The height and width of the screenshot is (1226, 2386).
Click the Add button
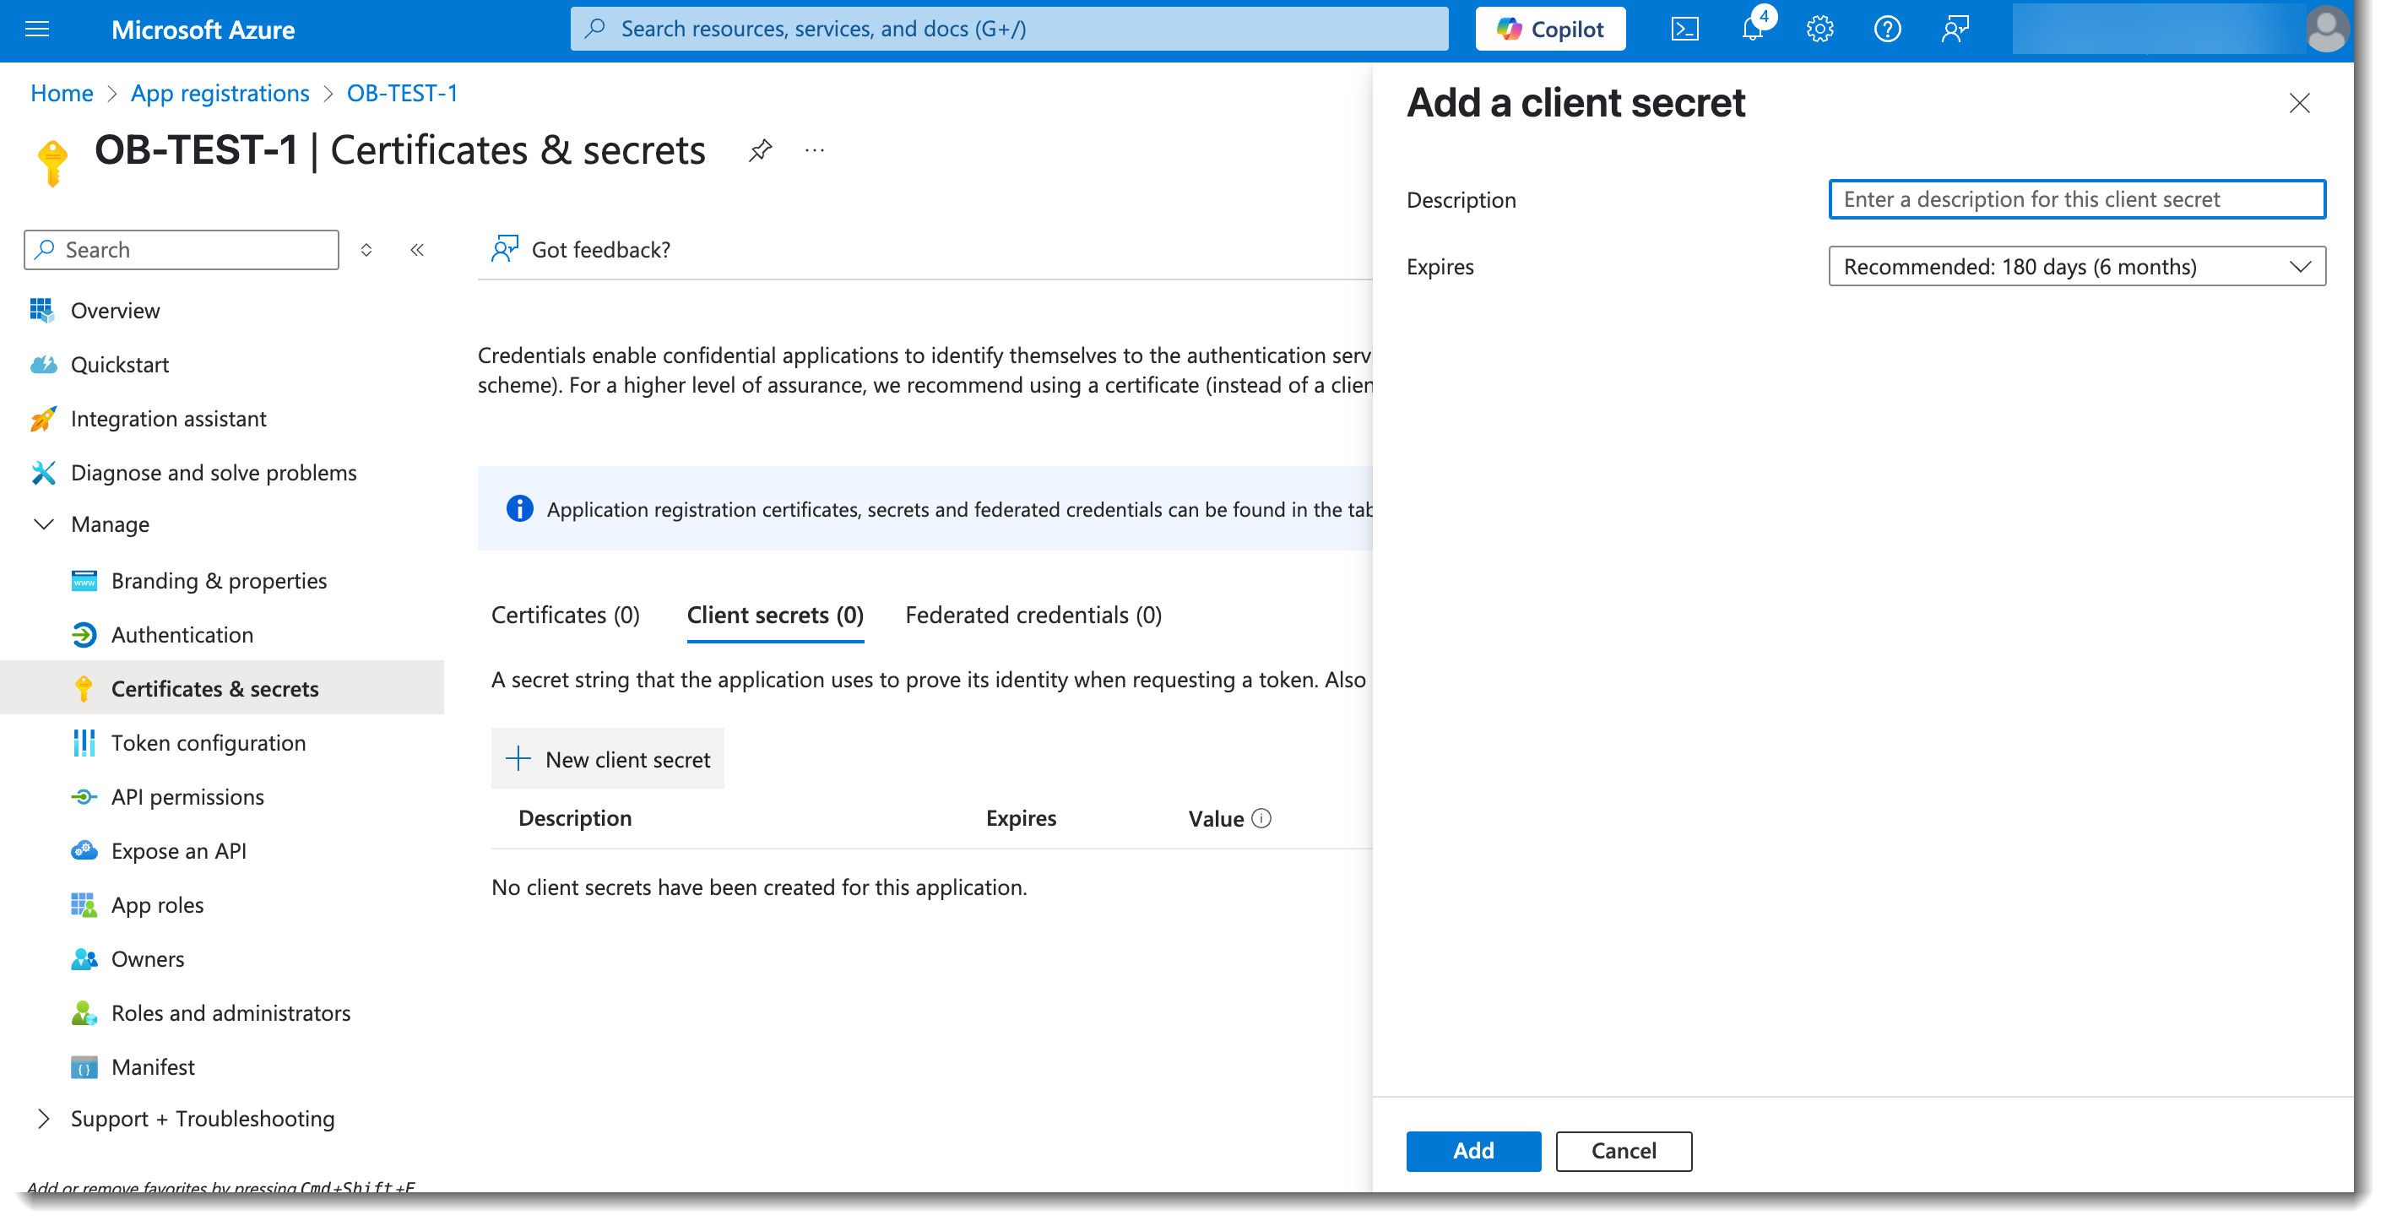click(1472, 1150)
